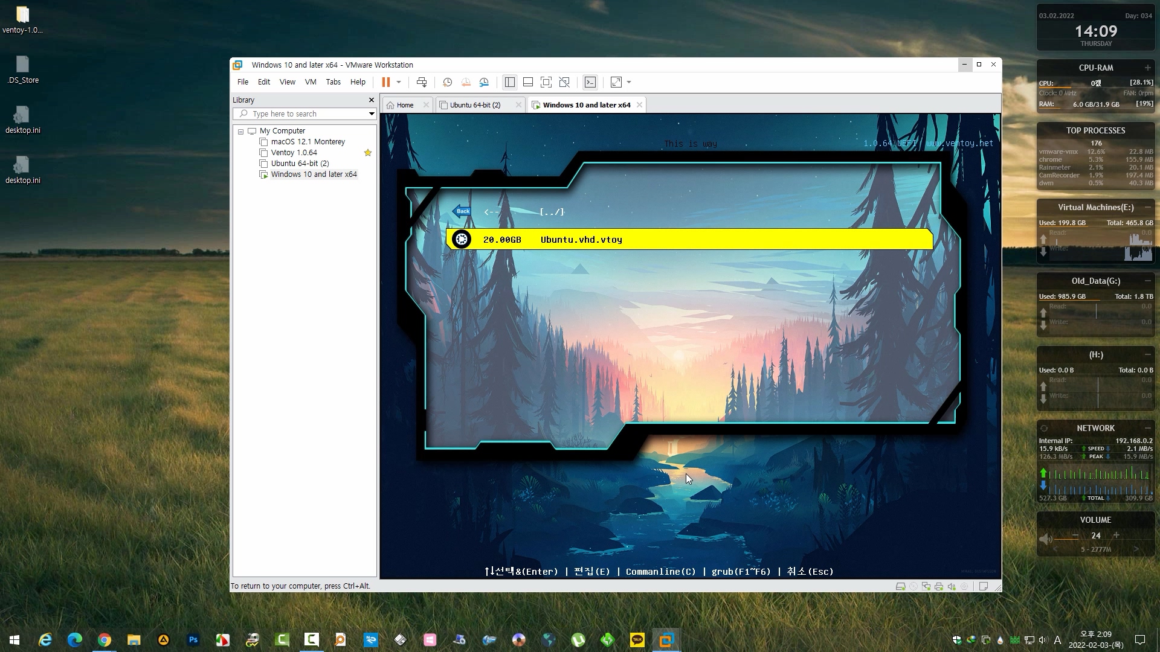Screen dimensions: 1160x652
Task: Switch to the Ubuntu 64-bit (2) tab
Action: [475, 105]
